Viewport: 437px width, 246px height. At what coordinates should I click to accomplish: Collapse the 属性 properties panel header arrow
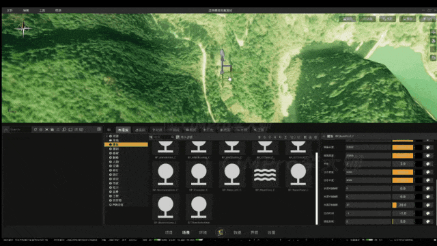324,137
